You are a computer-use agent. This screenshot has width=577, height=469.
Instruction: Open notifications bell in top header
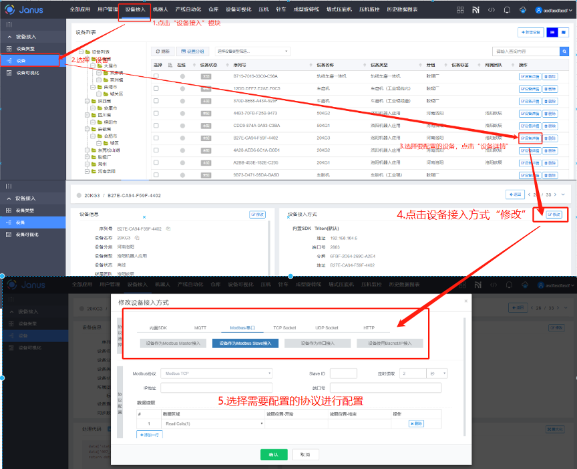(x=507, y=10)
